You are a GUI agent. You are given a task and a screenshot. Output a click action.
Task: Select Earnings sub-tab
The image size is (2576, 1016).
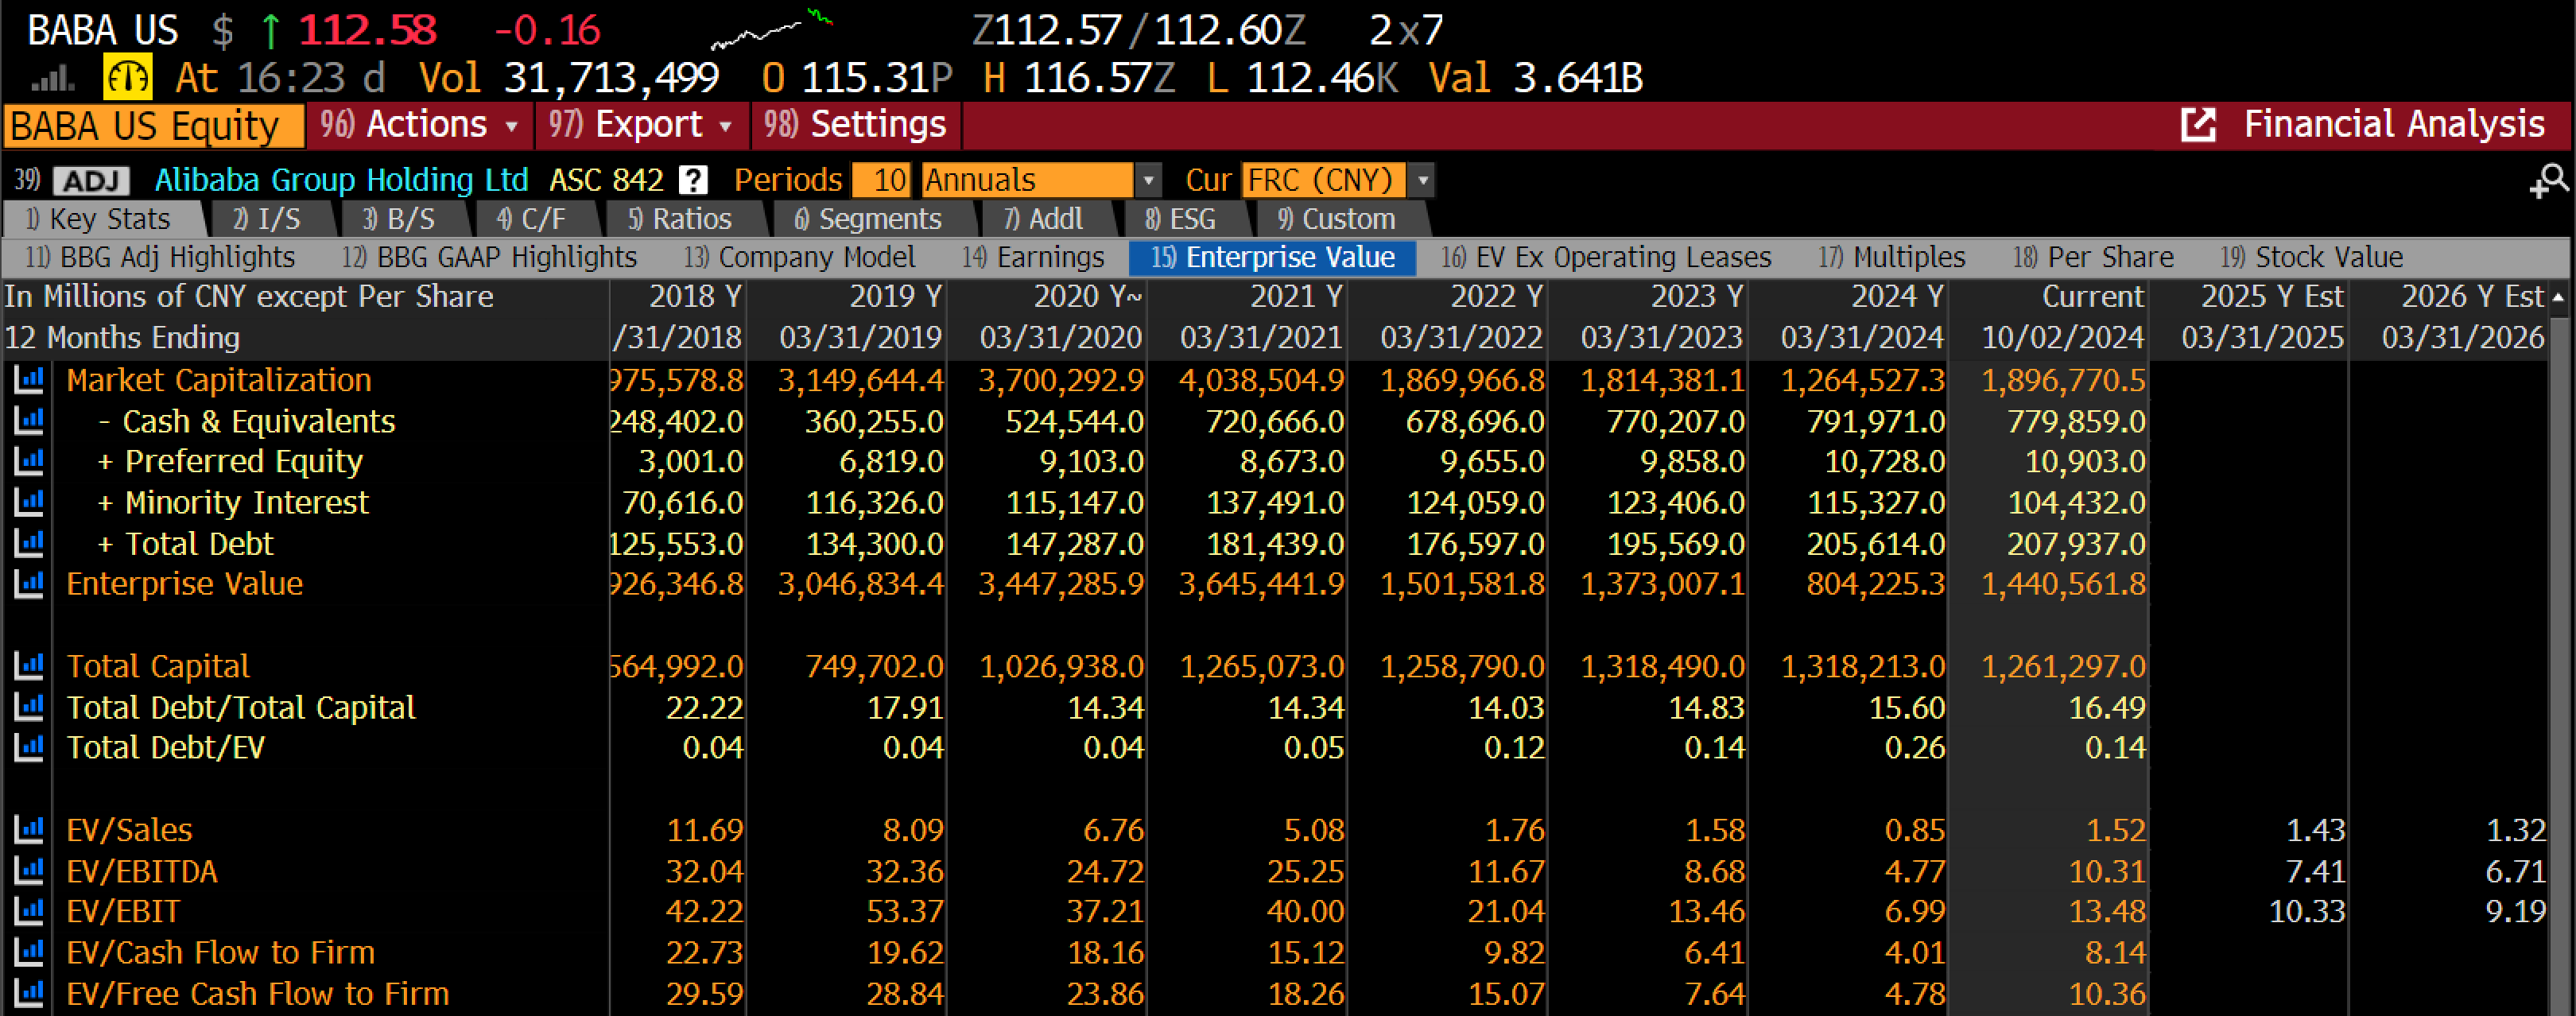pos(1034,258)
